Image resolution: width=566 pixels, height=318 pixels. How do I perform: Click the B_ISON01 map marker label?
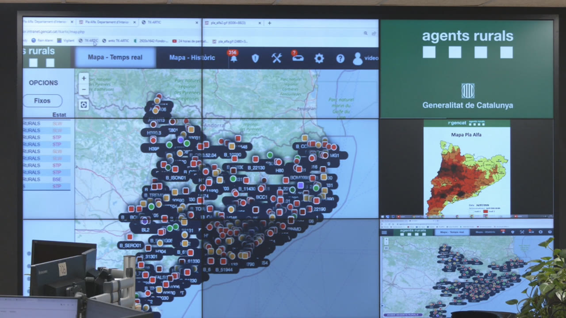[176, 178]
